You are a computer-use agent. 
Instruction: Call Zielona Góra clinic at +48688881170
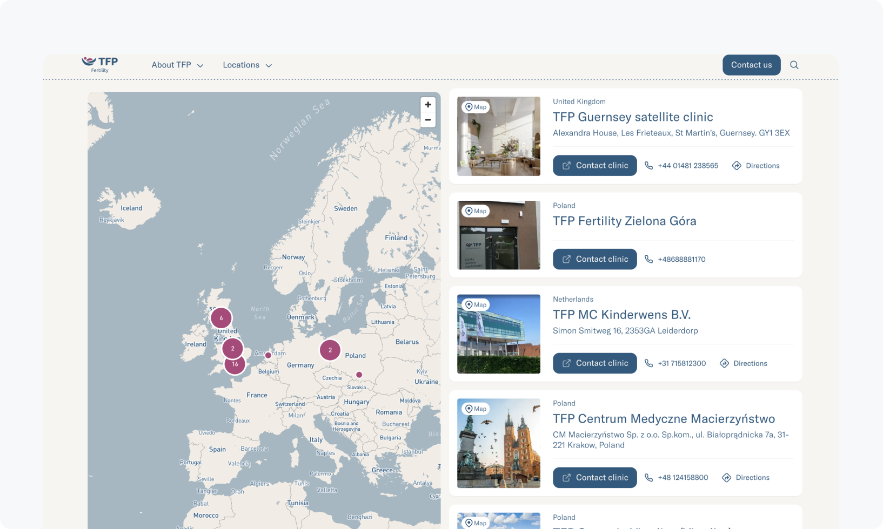[675, 259]
